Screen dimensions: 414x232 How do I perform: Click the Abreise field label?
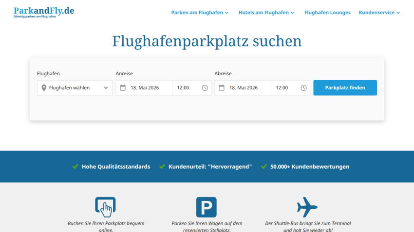[x=223, y=73]
